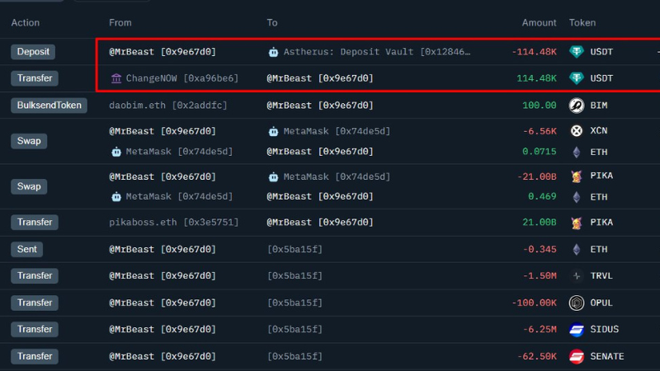Image resolution: width=660 pixels, height=371 pixels.
Task: Open @MrBeast recipient link in the BIM row
Action: [x=320, y=106]
